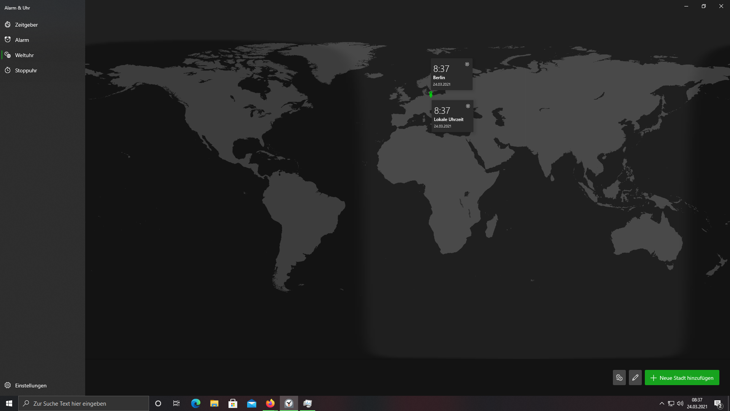Image resolution: width=730 pixels, height=411 pixels.
Task: Open the volume slider from speaker icon
Action: click(x=680, y=403)
